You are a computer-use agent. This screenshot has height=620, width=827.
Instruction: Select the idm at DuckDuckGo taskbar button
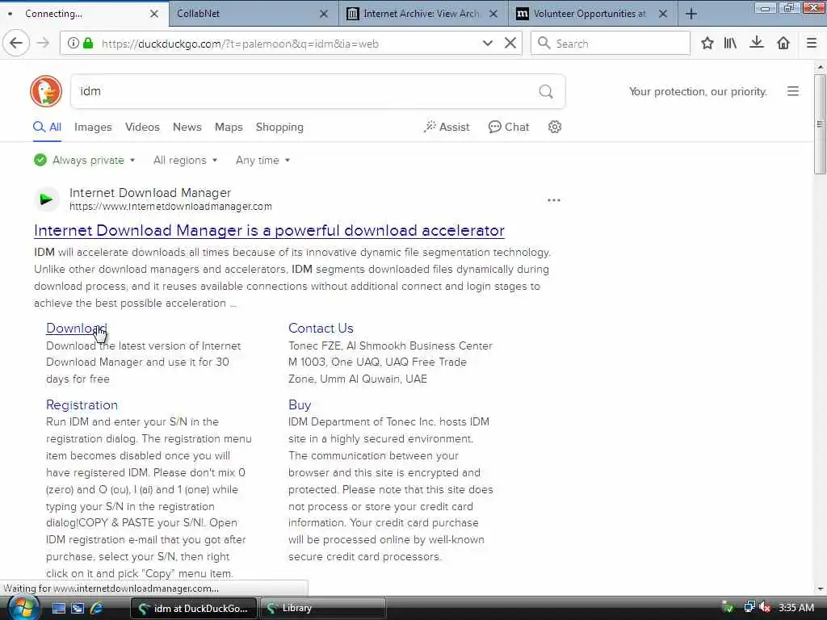[x=194, y=608]
